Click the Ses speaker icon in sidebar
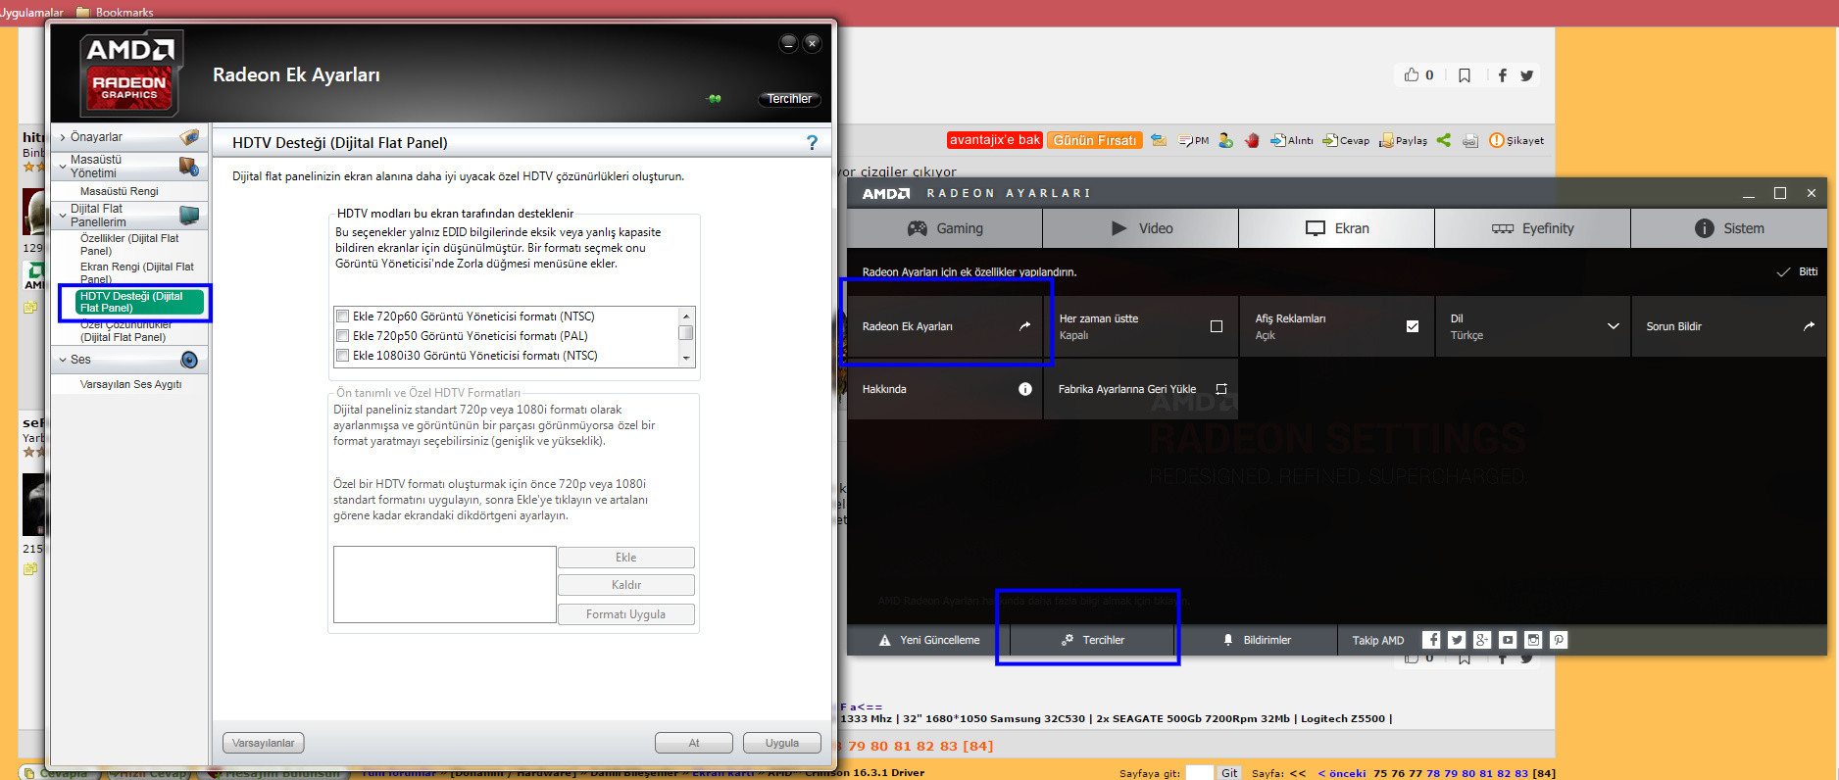Screen dimensions: 1839x780 coord(189,360)
